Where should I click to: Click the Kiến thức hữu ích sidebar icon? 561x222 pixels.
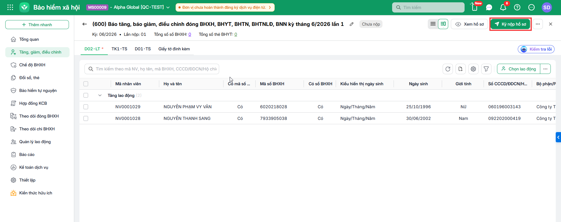click(x=13, y=193)
